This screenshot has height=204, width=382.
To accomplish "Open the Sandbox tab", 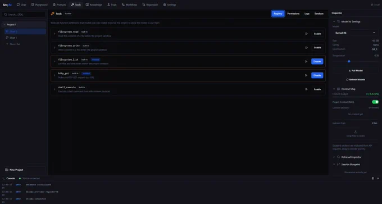I will (x=319, y=13).
